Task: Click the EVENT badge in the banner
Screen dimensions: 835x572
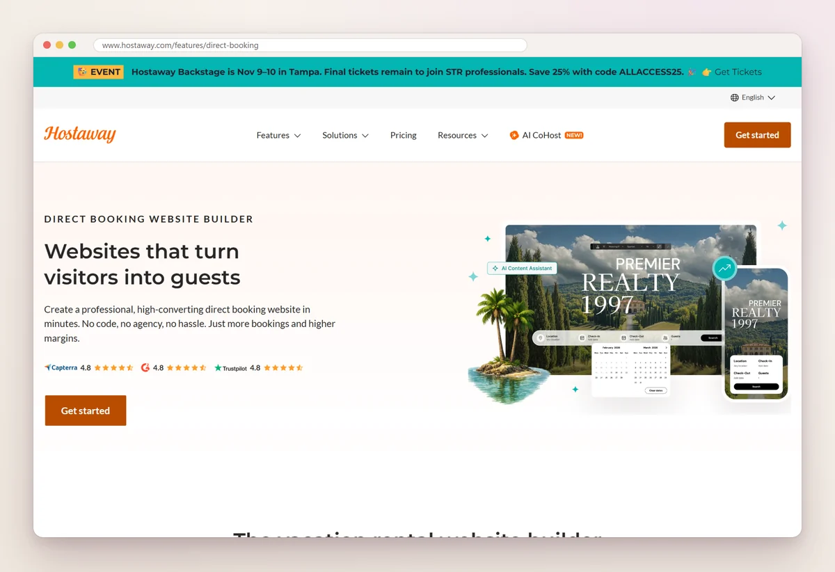Action: [x=98, y=72]
